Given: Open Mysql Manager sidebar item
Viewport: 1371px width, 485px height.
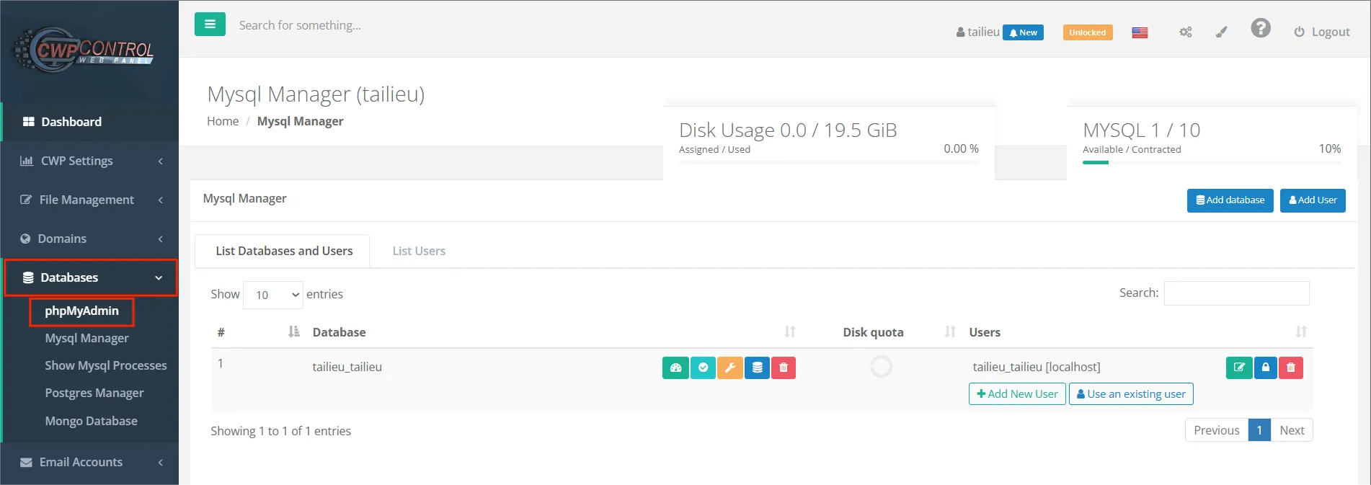Looking at the screenshot, I should (86, 338).
